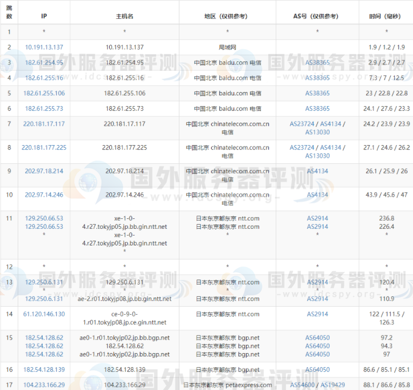Click the 182.61.254.95 IP link in hop 3
Screen dimensions: 413x390
point(44,62)
